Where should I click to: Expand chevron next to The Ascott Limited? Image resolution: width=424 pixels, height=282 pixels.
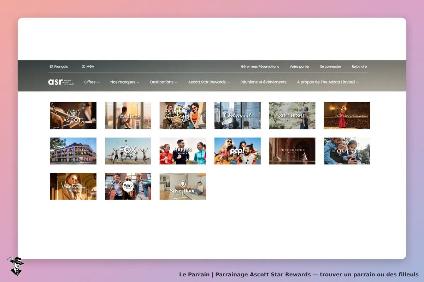point(358,82)
